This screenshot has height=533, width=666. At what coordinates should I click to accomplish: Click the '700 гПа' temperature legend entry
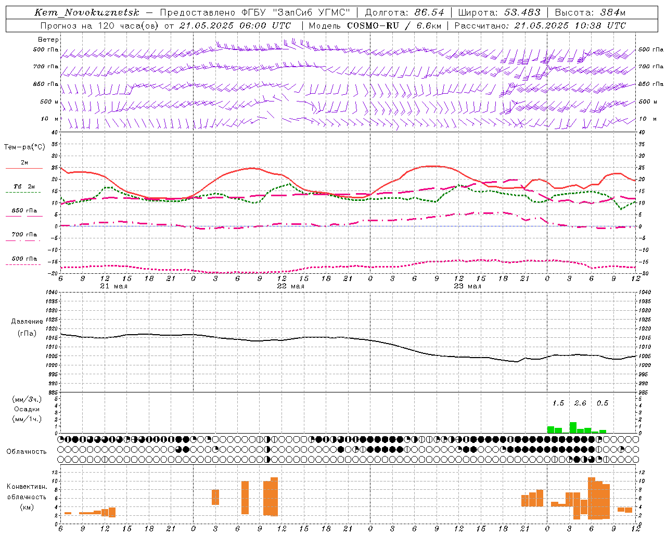tap(24, 235)
